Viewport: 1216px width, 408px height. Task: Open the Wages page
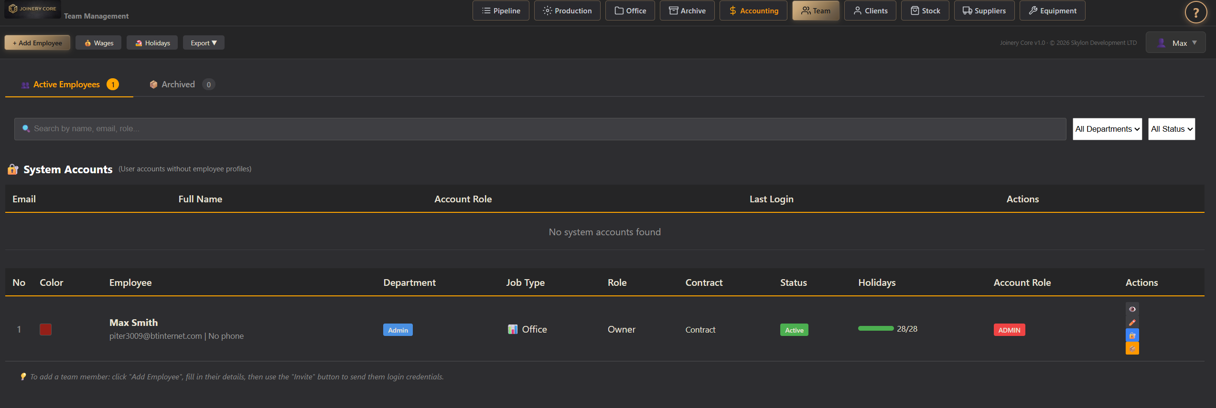click(x=98, y=43)
